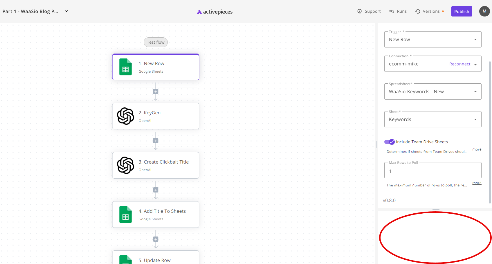Image resolution: width=492 pixels, height=264 pixels.
Task: Click the Test flow button
Action: click(x=156, y=42)
